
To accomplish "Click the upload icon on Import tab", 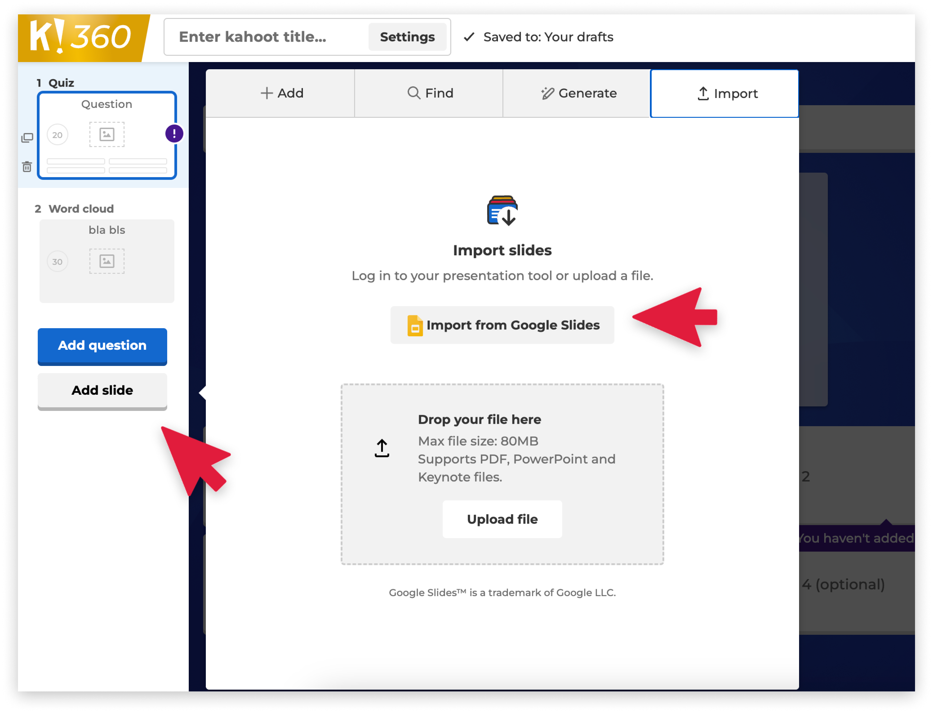I will pyautogui.click(x=703, y=94).
